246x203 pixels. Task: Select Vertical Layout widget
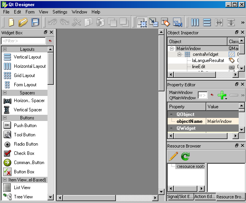pyautogui.click(x=24, y=57)
